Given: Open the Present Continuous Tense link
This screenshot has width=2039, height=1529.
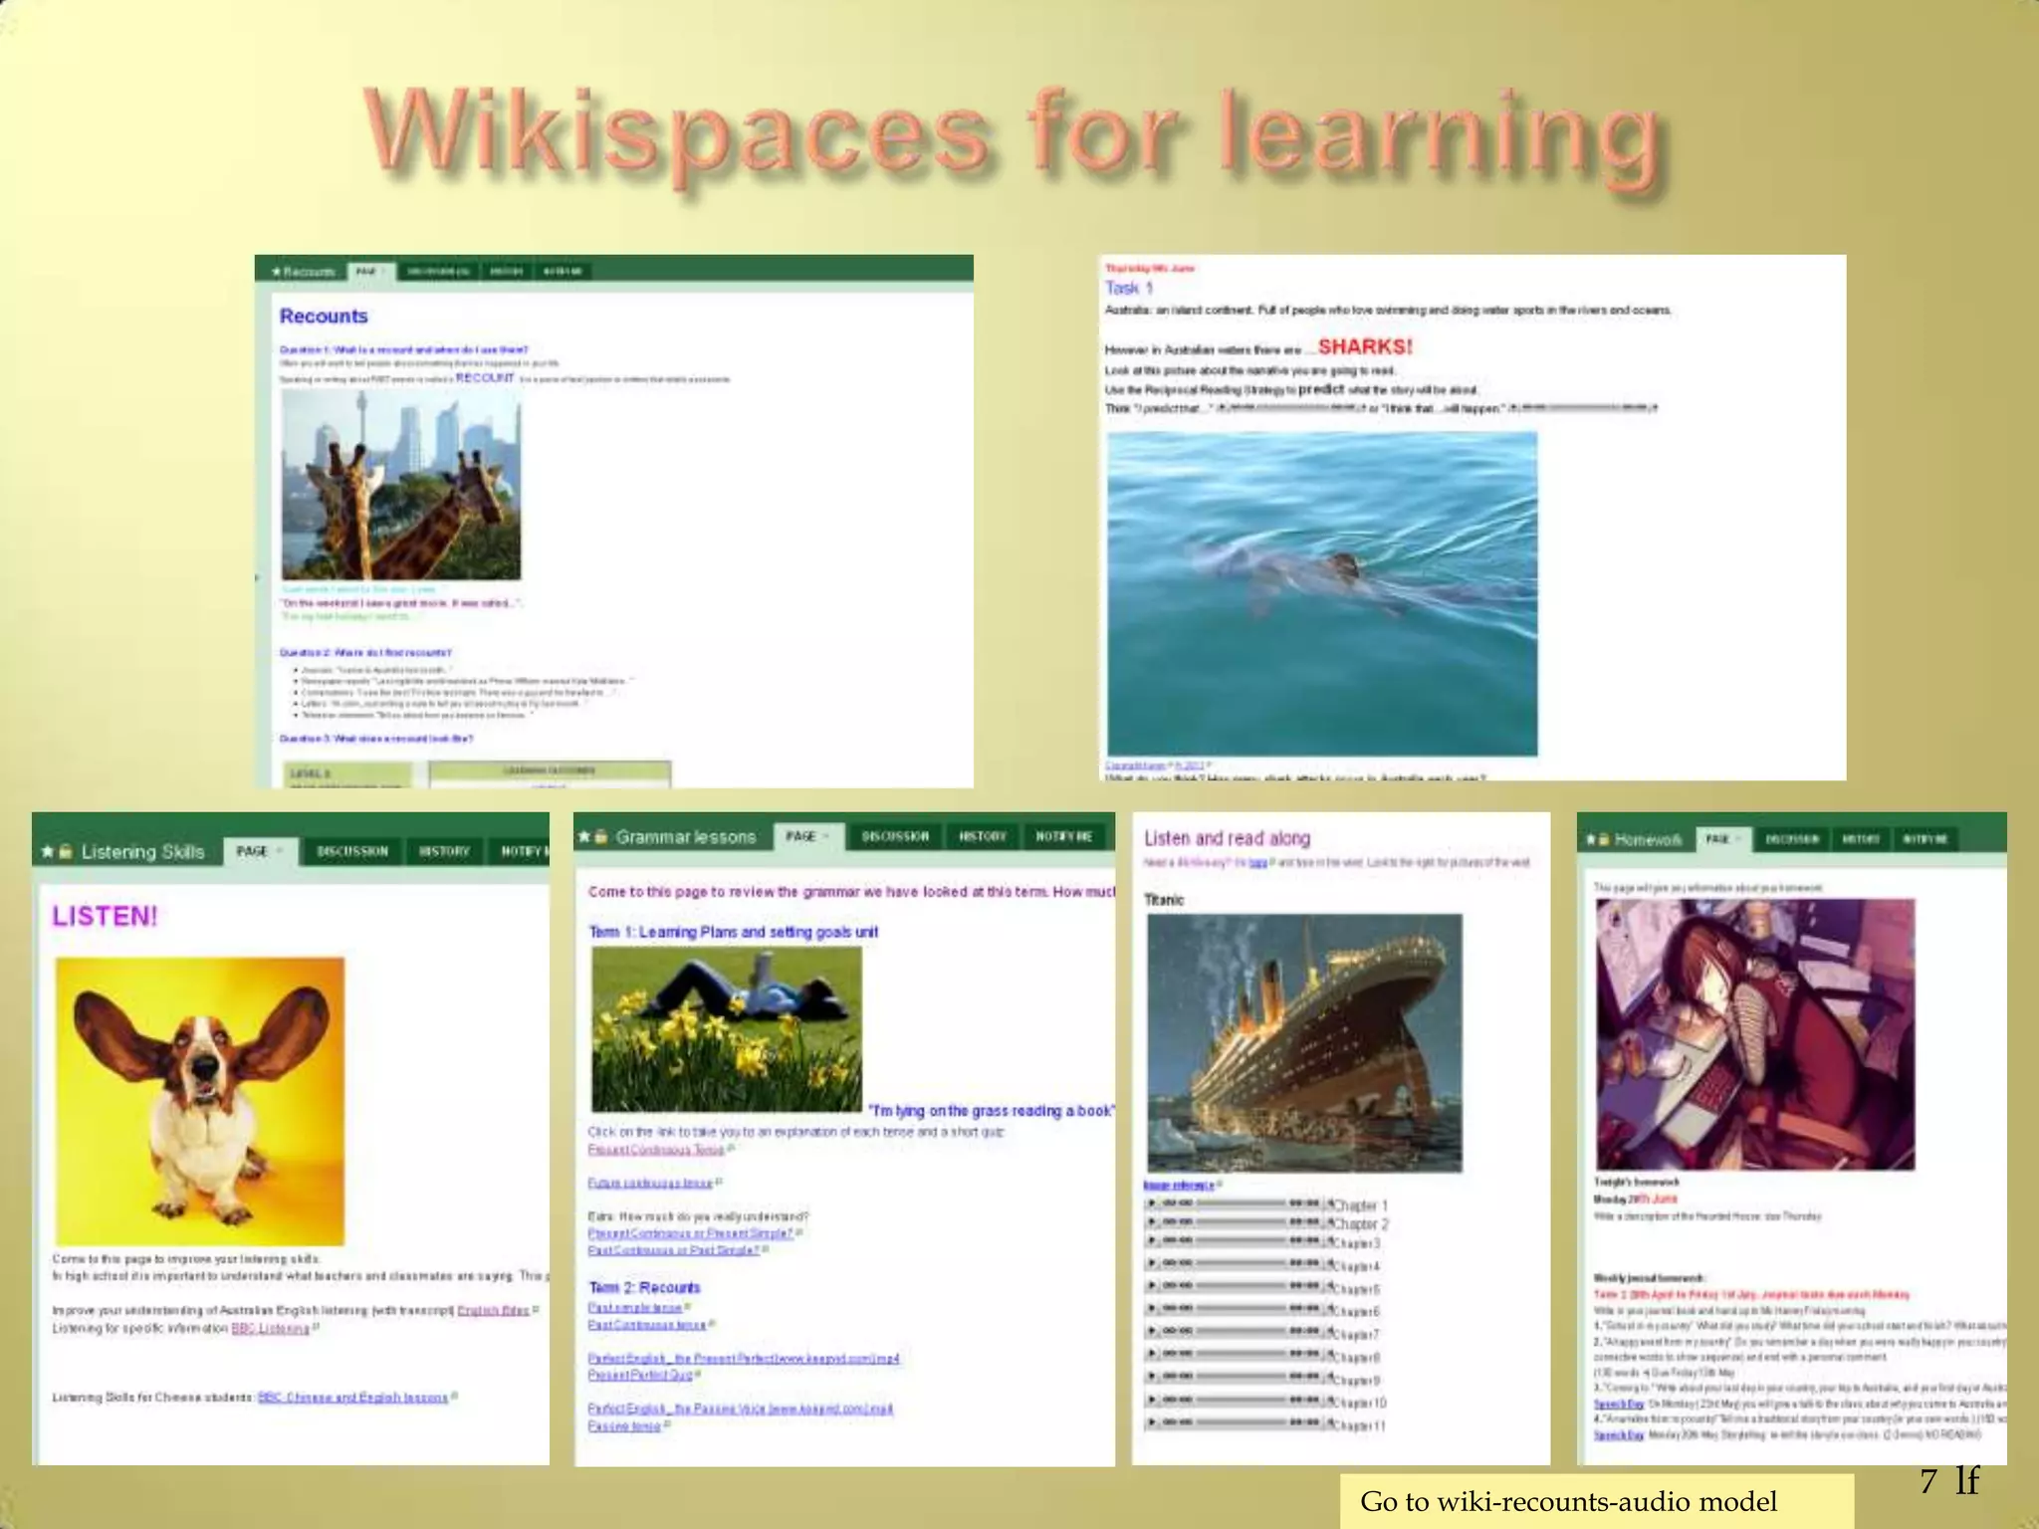Looking at the screenshot, I should [x=656, y=1150].
